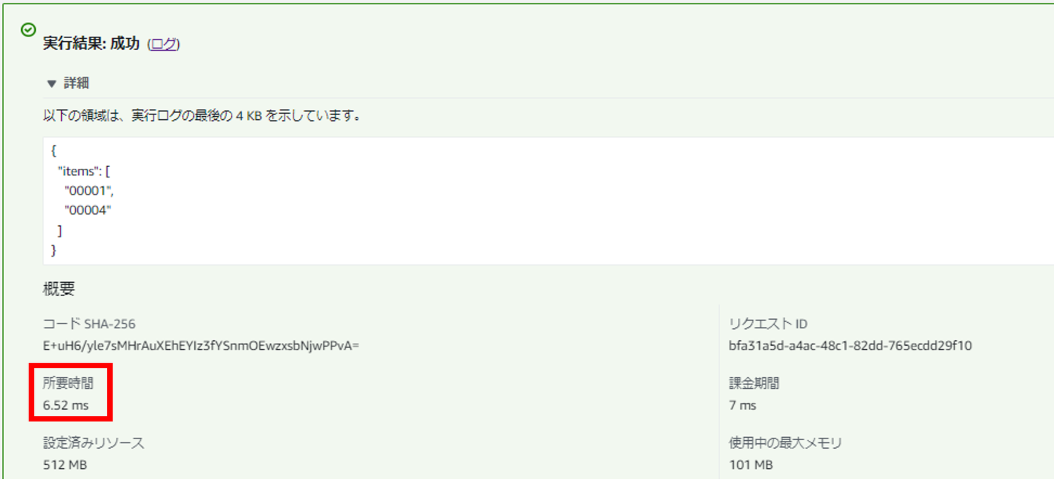The width and height of the screenshot is (1054, 482).
Task: Click the コード SHA-256 label
Action: (x=89, y=324)
